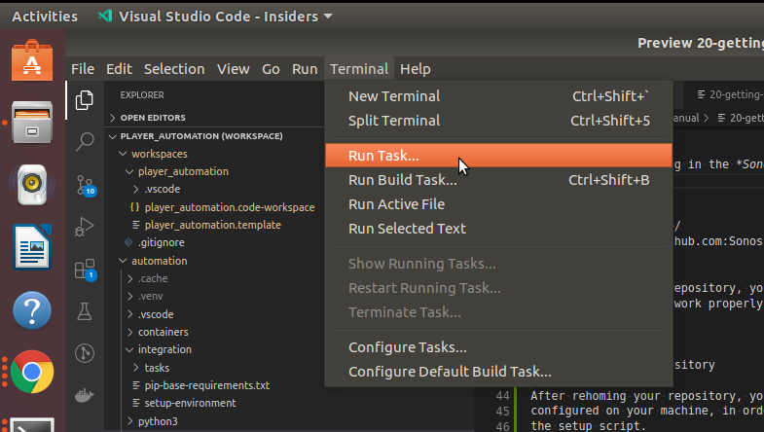
Task: Click Activities in the top bar
Action: coord(45,17)
